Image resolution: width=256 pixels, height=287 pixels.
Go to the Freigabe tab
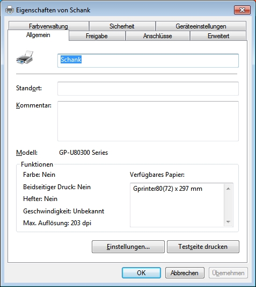click(97, 35)
